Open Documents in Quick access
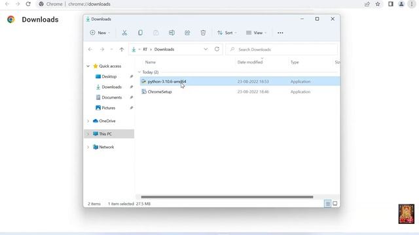The height and width of the screenshot is (235, 419). (x=111, y=97)
